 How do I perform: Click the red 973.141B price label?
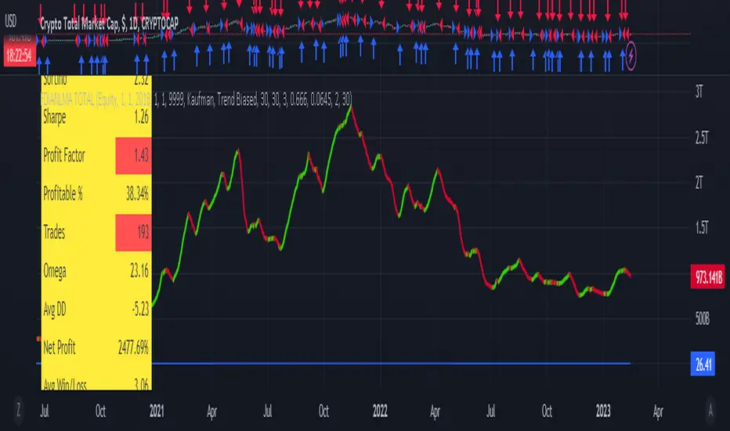coord(707,277)
